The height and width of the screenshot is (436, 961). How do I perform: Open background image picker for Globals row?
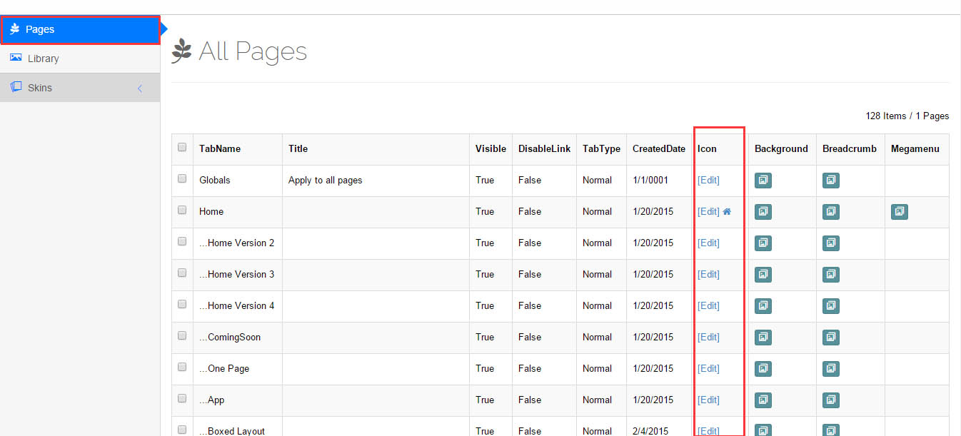click(x=763, y=181)
